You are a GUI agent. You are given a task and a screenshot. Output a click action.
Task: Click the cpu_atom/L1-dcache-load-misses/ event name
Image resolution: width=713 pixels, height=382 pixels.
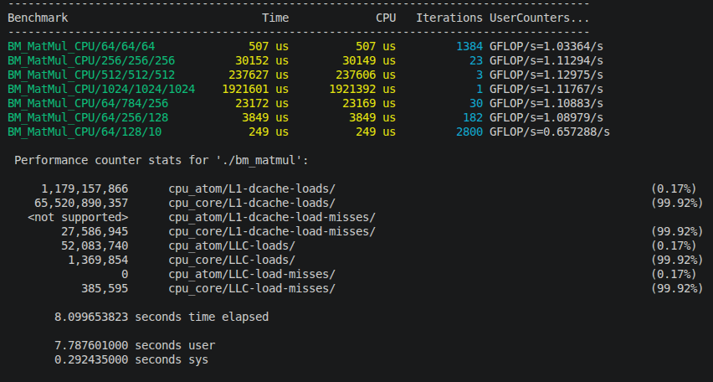(272, 217)
